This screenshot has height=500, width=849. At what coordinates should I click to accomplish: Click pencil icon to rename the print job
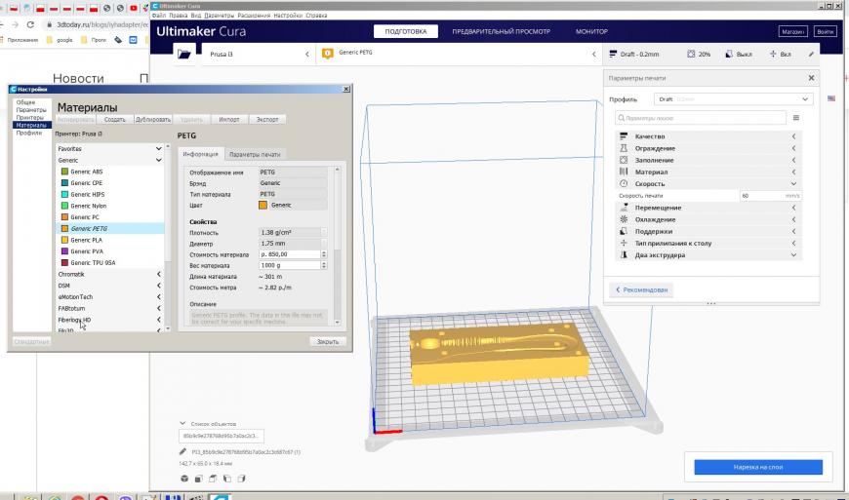183,452
